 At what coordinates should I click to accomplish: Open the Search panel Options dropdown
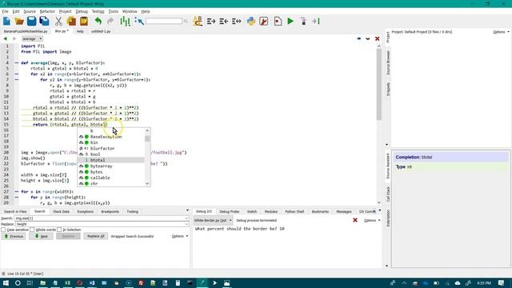[180, 236]
